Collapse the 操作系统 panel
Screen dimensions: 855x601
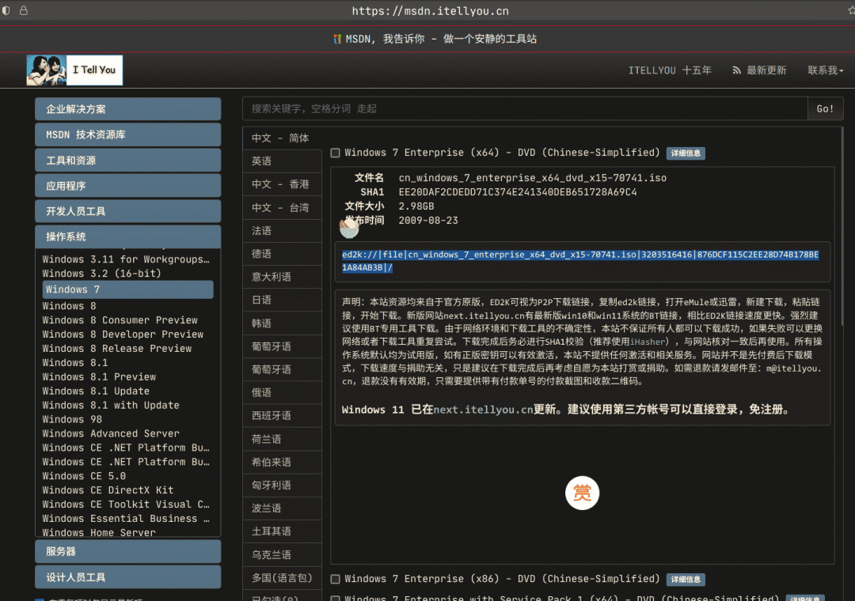pos(127,236)
